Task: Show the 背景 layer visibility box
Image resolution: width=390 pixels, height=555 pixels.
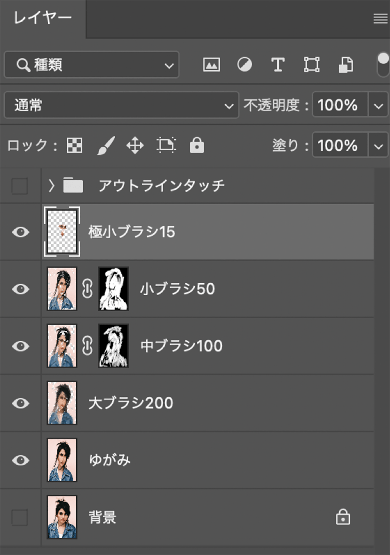Action: [x=20, y=517]
